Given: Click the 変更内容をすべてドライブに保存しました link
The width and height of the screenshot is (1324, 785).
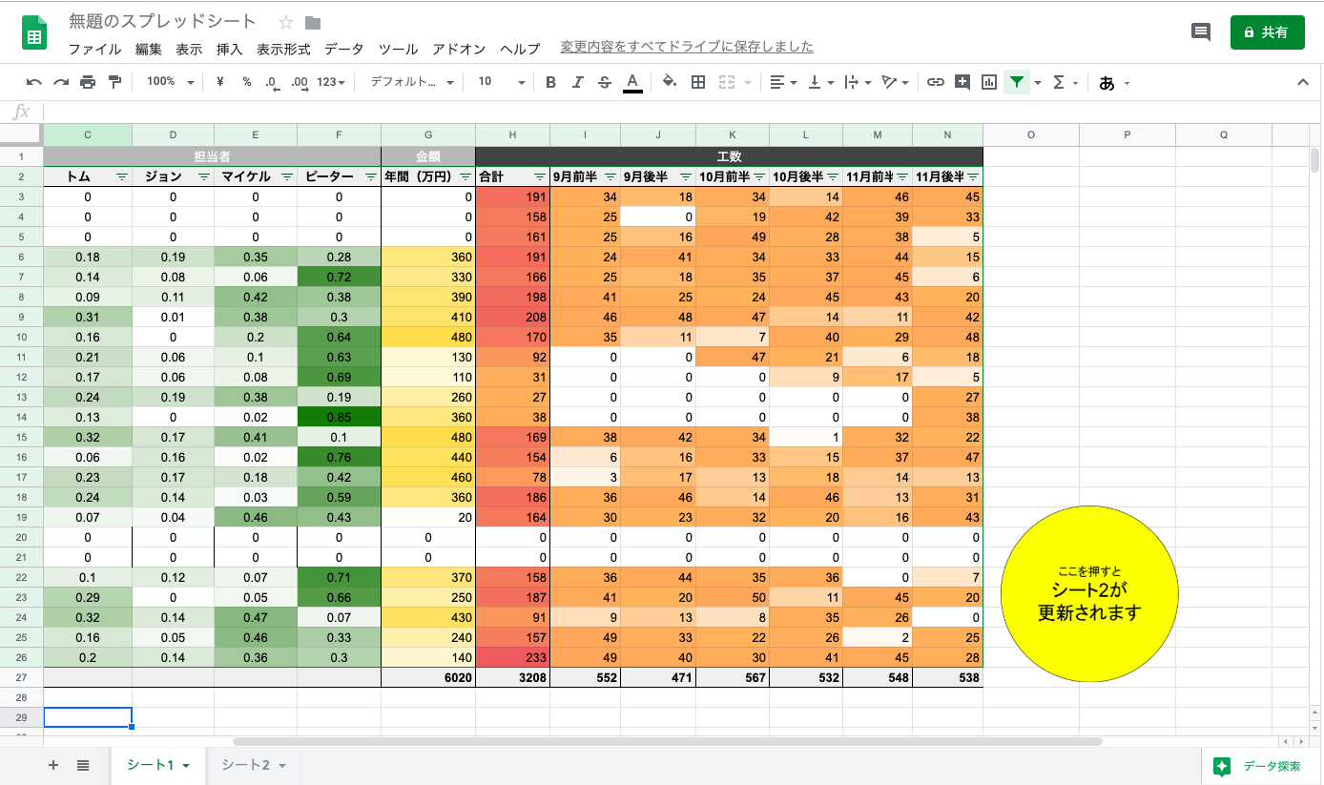Looking at the screenshot, I should click(x=687, y=47).
